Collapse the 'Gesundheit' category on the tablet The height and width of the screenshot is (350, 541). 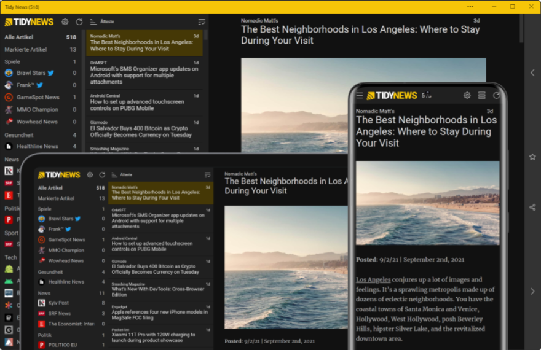pos(50,272)
